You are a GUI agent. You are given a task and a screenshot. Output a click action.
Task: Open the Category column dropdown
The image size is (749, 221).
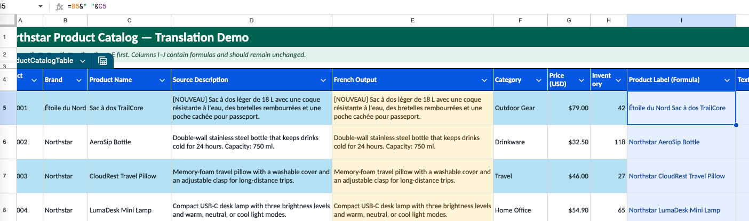[x=539, y=80]
